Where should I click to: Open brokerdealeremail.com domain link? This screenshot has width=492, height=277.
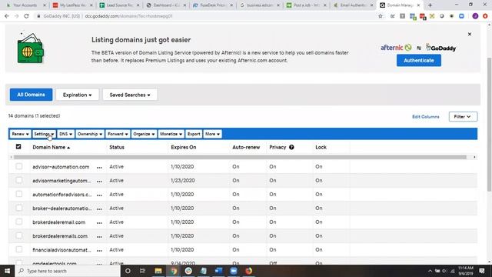[59, 222]
